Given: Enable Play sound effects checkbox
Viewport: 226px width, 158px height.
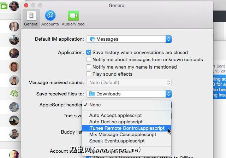Looking at the screenshot, I should pos(89,74).
